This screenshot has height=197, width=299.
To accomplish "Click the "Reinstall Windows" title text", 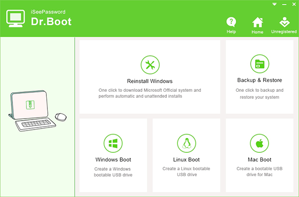I will tap(149, 81).
